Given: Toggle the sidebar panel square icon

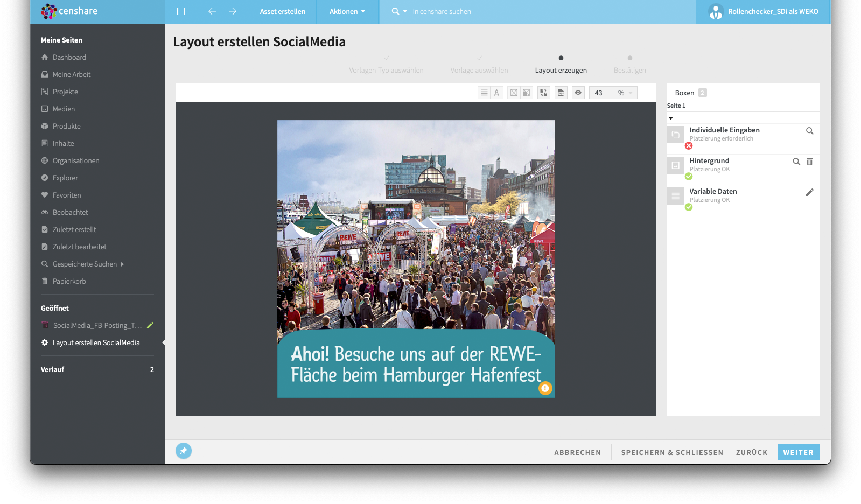Looking at the screenshot, I should [x=181, y=11].
